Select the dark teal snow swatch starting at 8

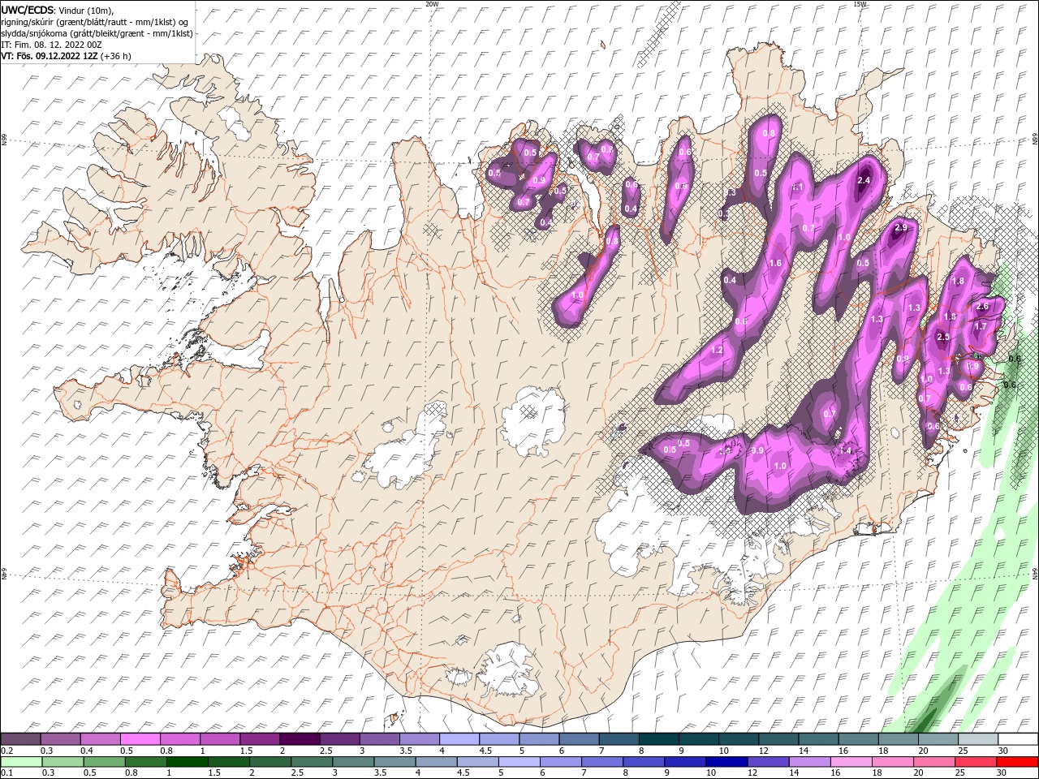click(x=659, y=739)
